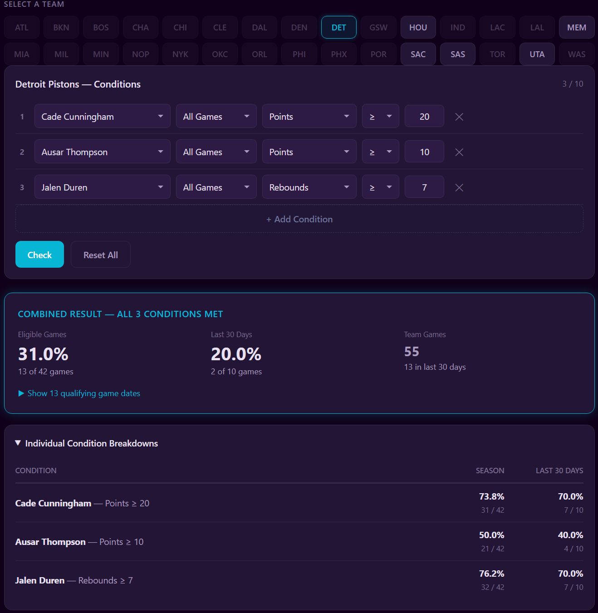Select the TOR team tab
The width and height of the screenshot is (598, 613).
[497, 54]
